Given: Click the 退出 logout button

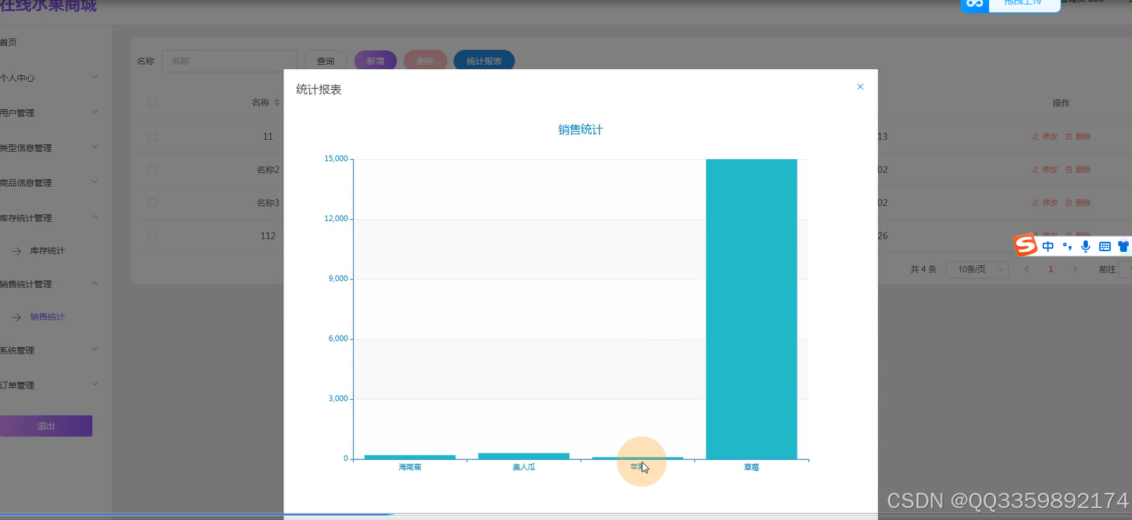Looking at the screenshot, I should click(x=46, y=426).
